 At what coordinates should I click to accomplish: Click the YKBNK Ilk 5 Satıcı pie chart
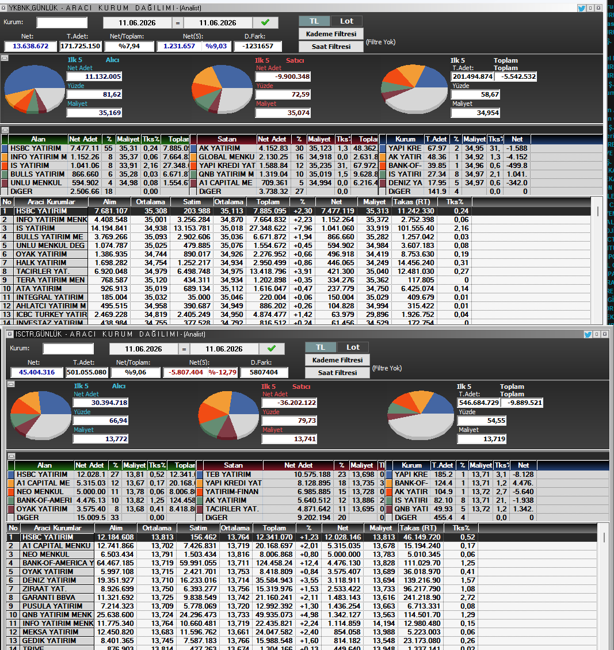[x=222, y=90]
